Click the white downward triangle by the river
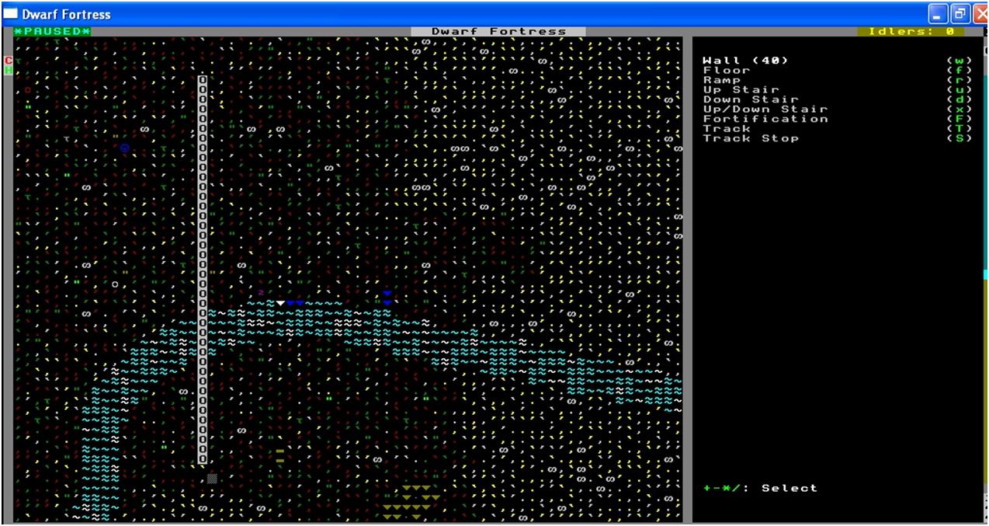The image size is (989, 526). pyautogui.click(x=280, y=303)
